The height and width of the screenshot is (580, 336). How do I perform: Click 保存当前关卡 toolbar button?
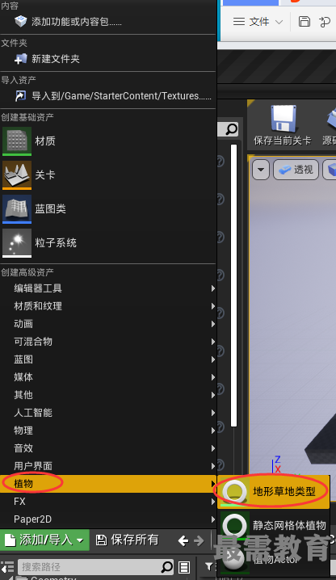click(283, 125)
